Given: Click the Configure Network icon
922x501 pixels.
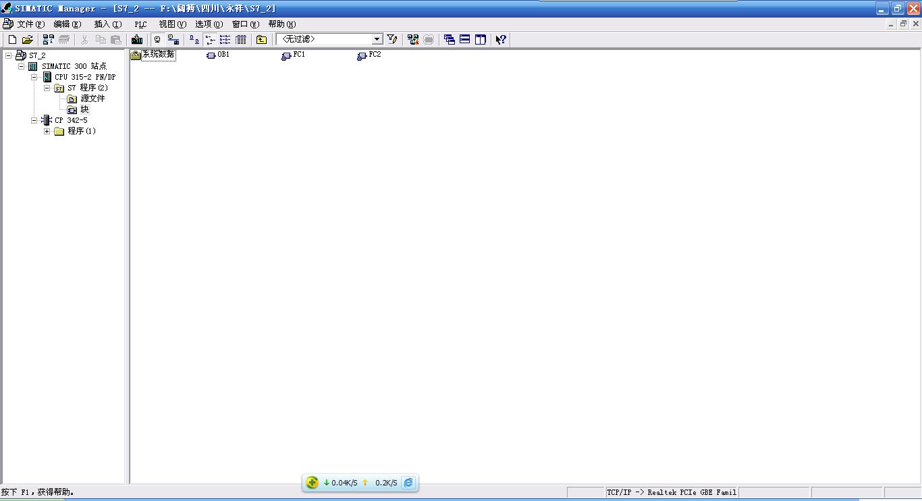Looking at the screenshot, I should tap(413, 40).
